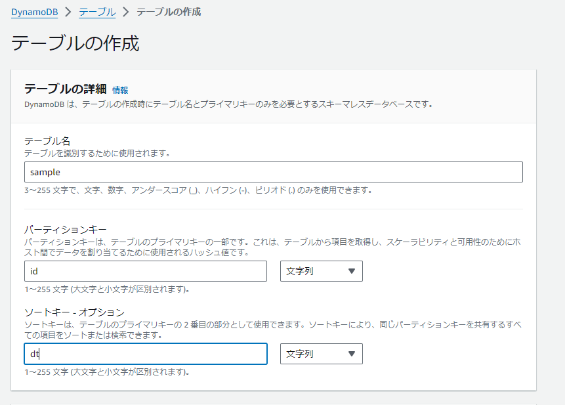Go to the テーブル breadcrumb link
The height and width of the screenshot is (405, 565).
(97, 12)
